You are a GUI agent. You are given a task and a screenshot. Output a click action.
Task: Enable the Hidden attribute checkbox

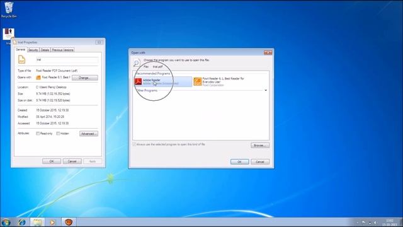58,133
